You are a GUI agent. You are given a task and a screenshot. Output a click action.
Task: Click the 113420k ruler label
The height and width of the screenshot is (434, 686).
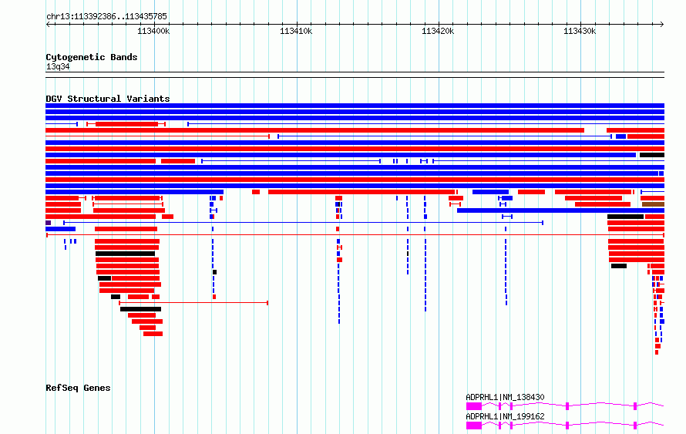click(438, 31)
